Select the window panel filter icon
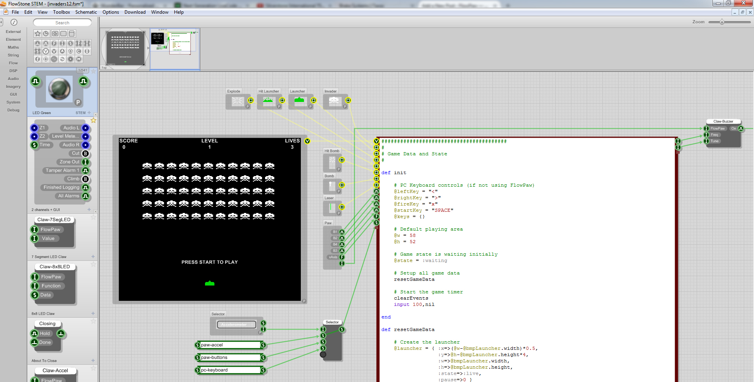The width and height of the screenshot is (754, 382). [71, 33]
